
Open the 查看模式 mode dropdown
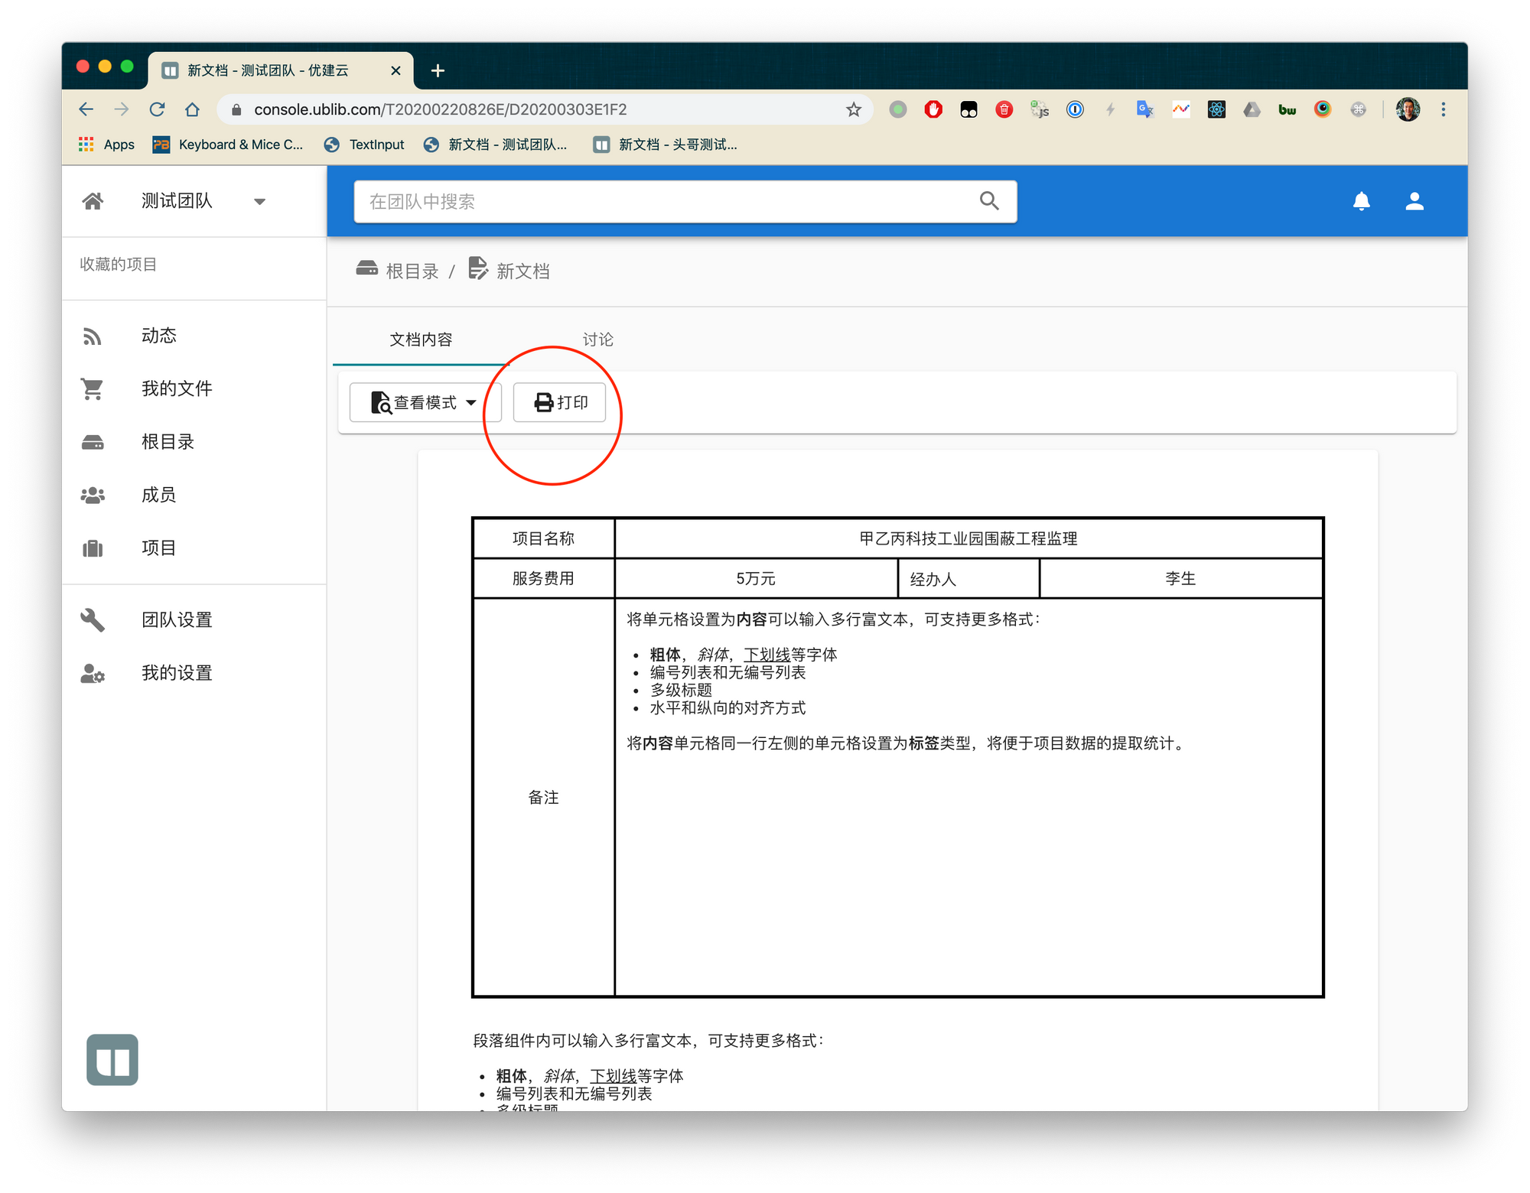coord(425,402)
